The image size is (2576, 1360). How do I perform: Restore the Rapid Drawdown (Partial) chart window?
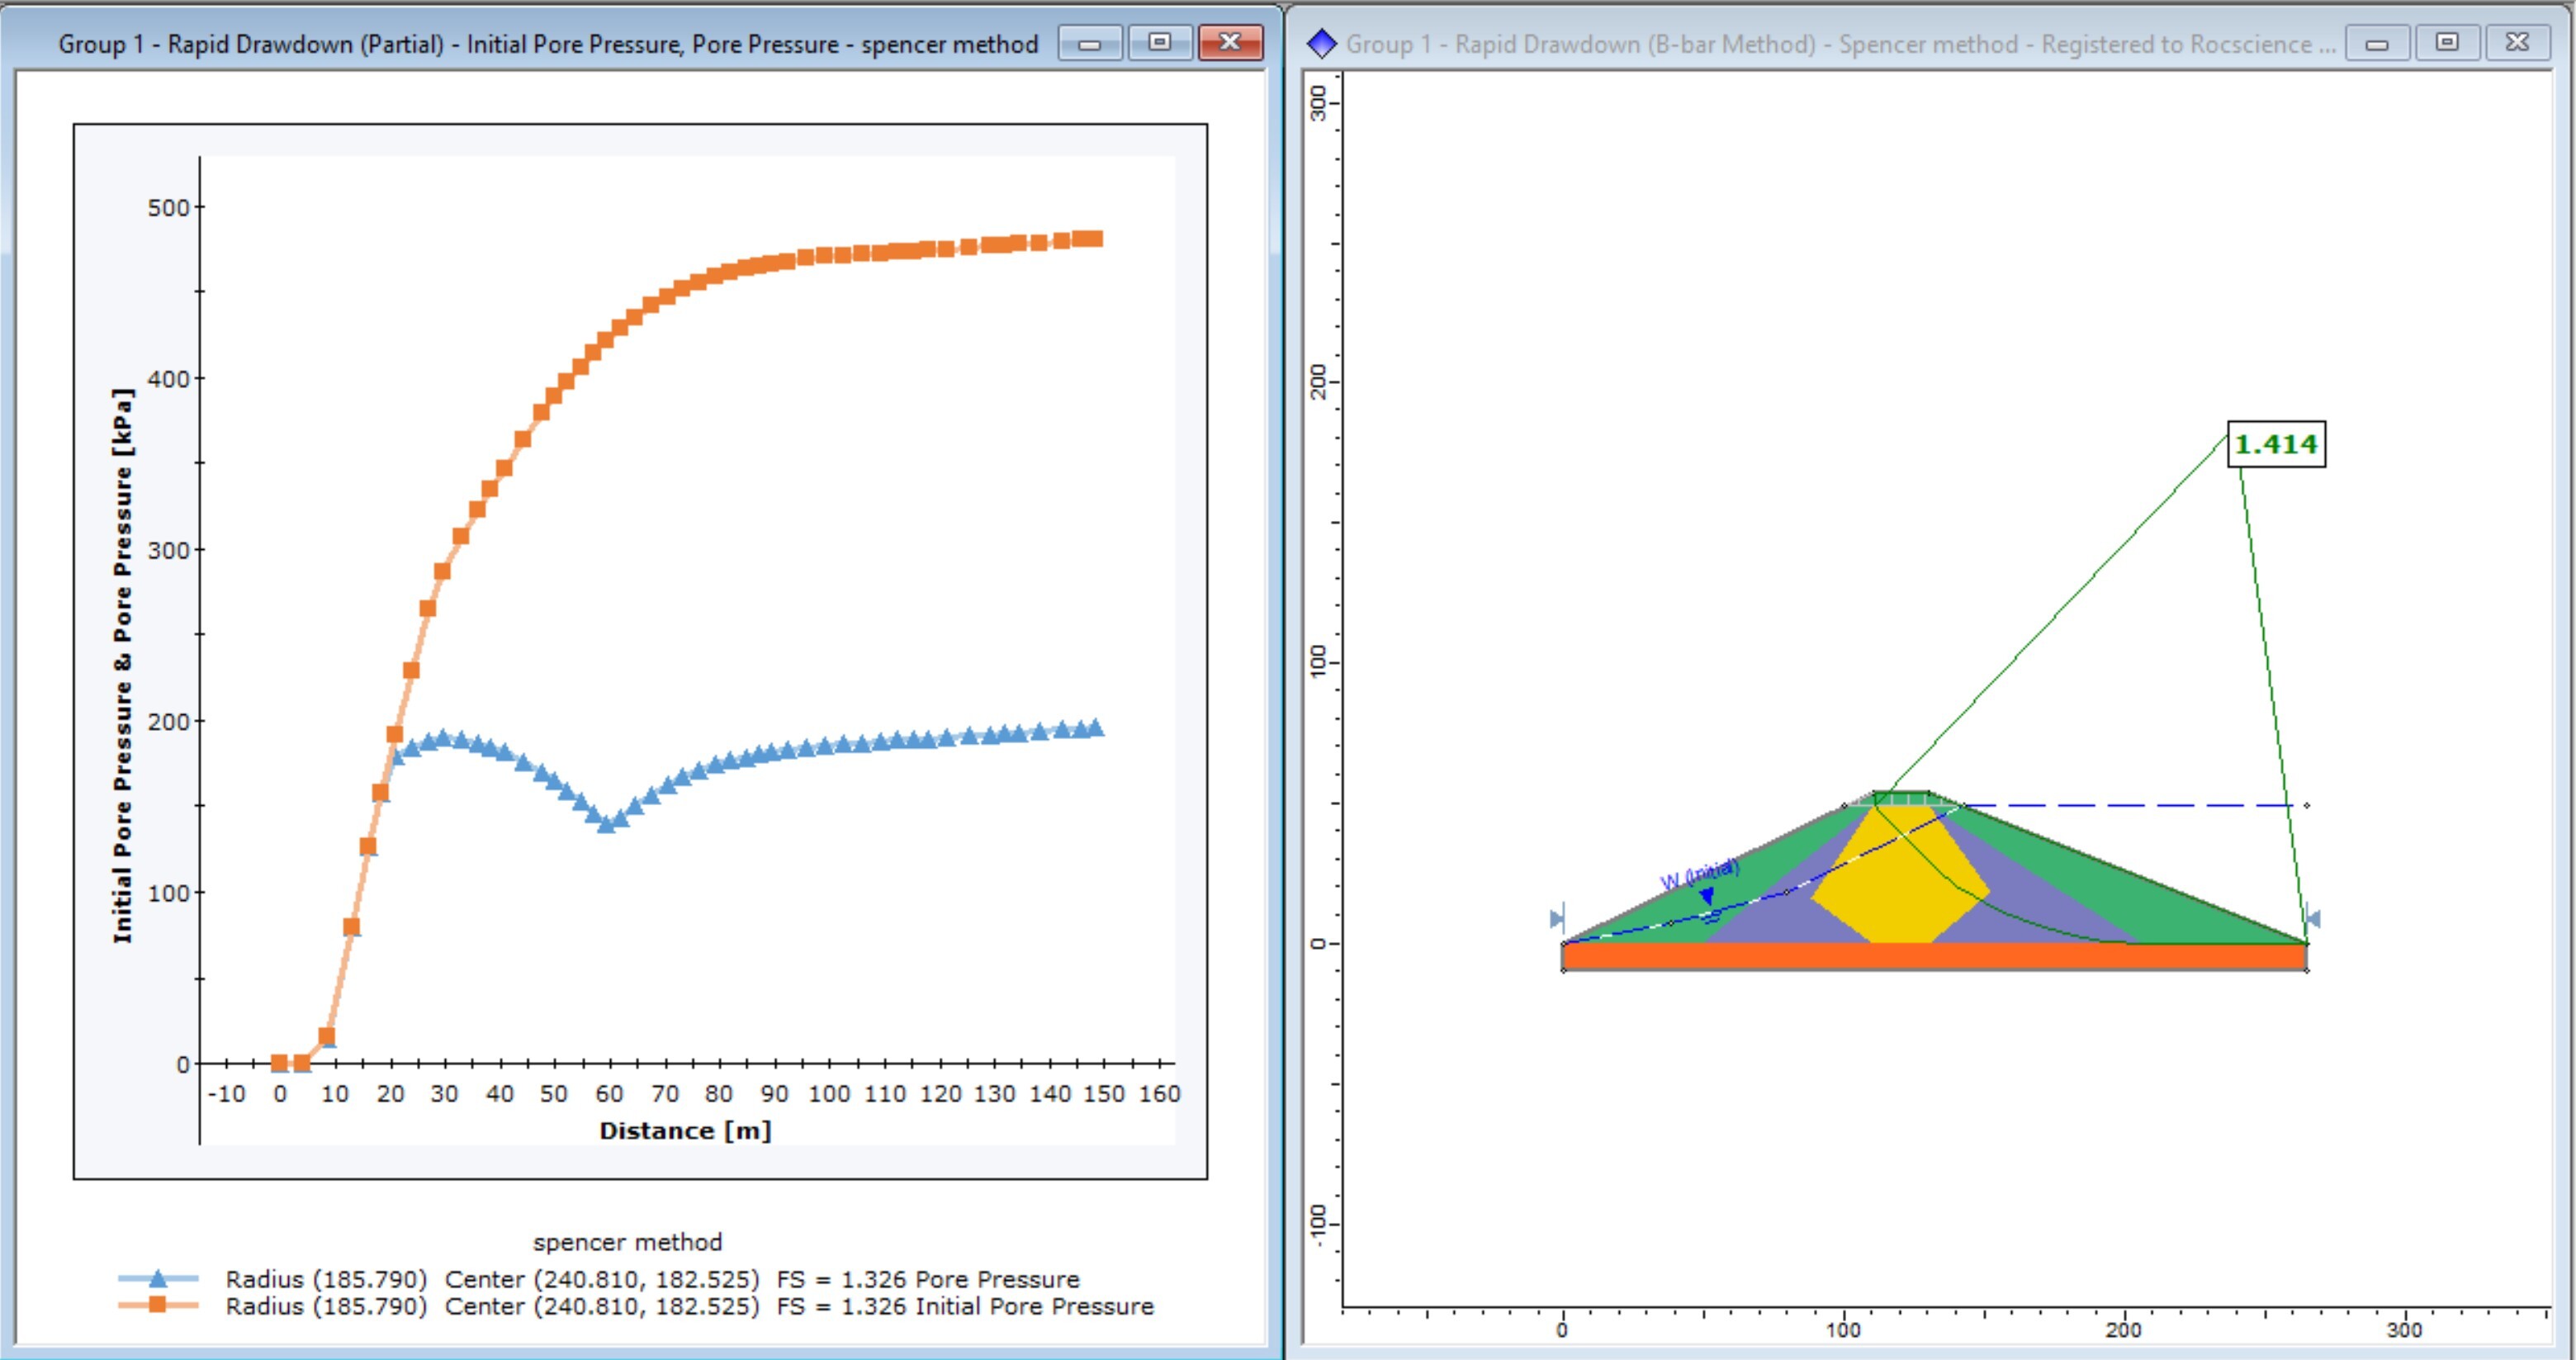pyautogui.click(x=1160, y=44)
